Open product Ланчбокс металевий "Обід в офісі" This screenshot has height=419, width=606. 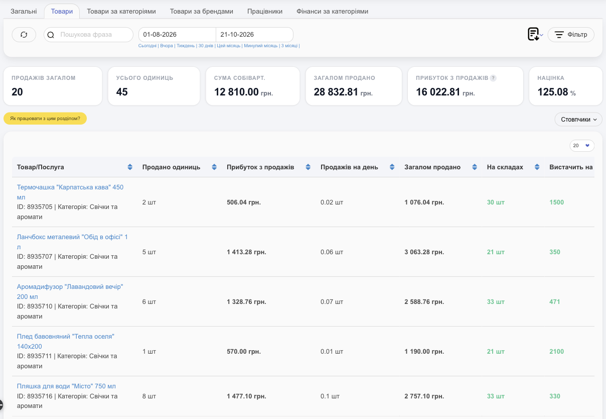[x=72, y=242]
